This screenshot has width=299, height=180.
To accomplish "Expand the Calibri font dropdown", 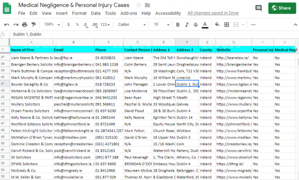I will 132,25.
